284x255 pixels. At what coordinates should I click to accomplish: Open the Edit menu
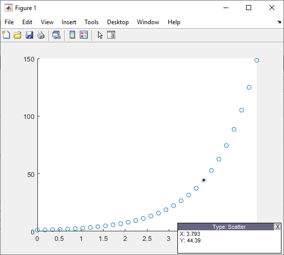(27, 22)
